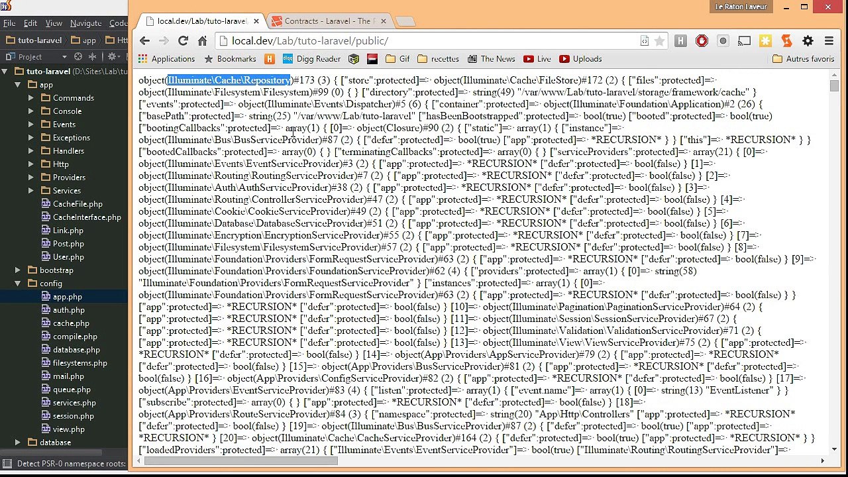848x477 pixels.
Task: Reload the local.dev page
Action: [x=183, y=41]
